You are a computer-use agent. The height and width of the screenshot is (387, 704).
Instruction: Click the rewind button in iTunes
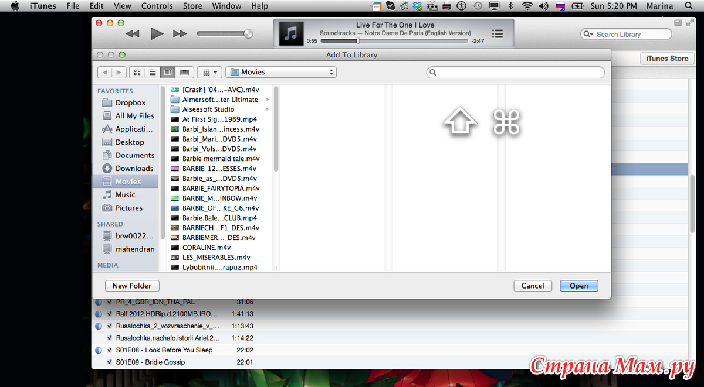(133, 34)
